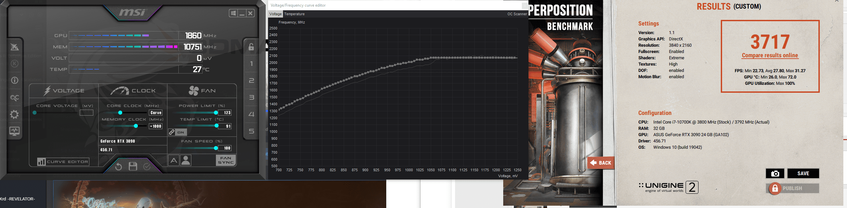Click the temperature '27' °C readout

(197, 69)
